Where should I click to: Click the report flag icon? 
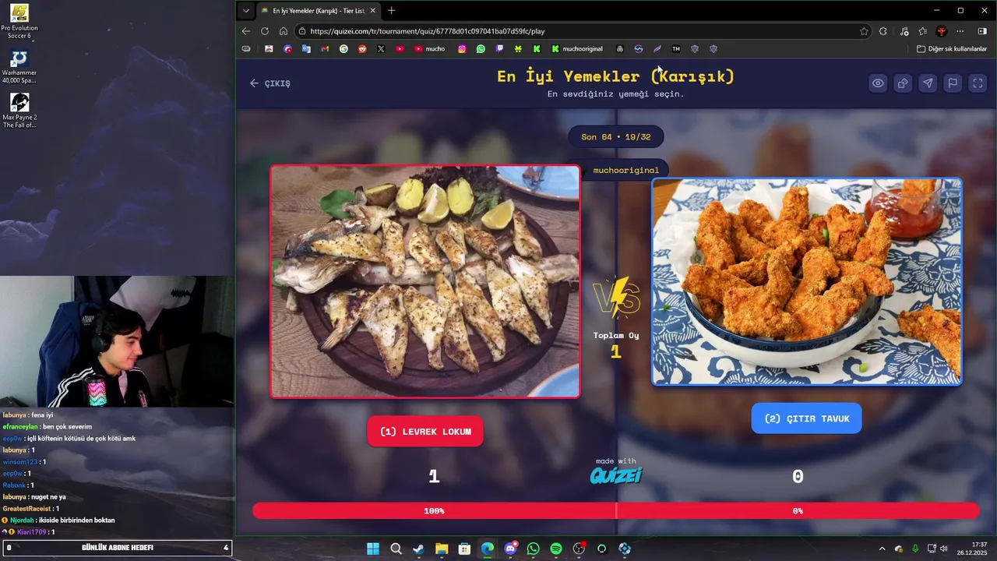pyautogui.click(x=953, y=83)
